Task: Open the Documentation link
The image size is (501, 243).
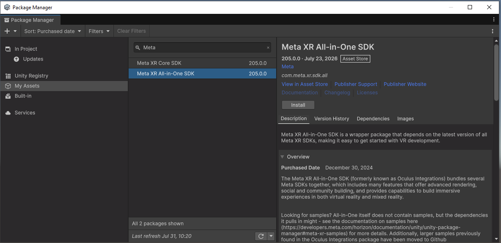Action: [300, 92]
